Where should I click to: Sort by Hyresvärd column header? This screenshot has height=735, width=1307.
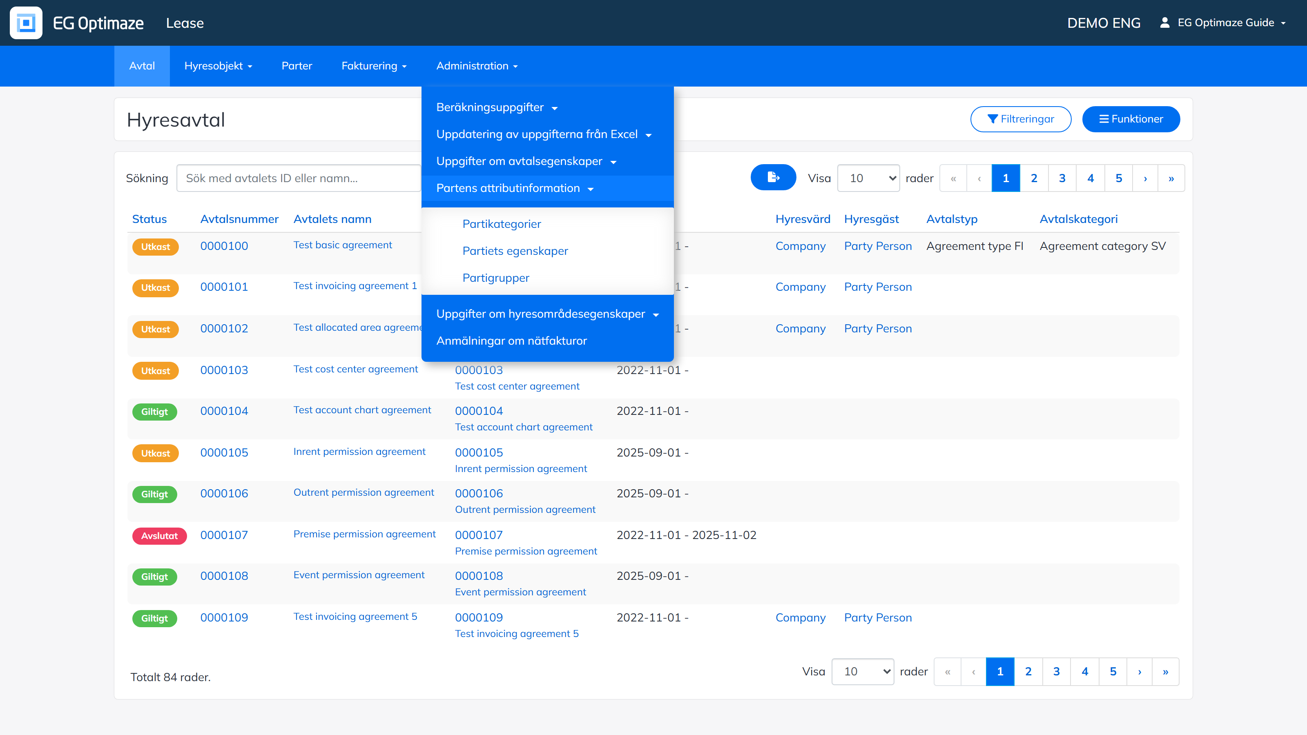point(803,219)
